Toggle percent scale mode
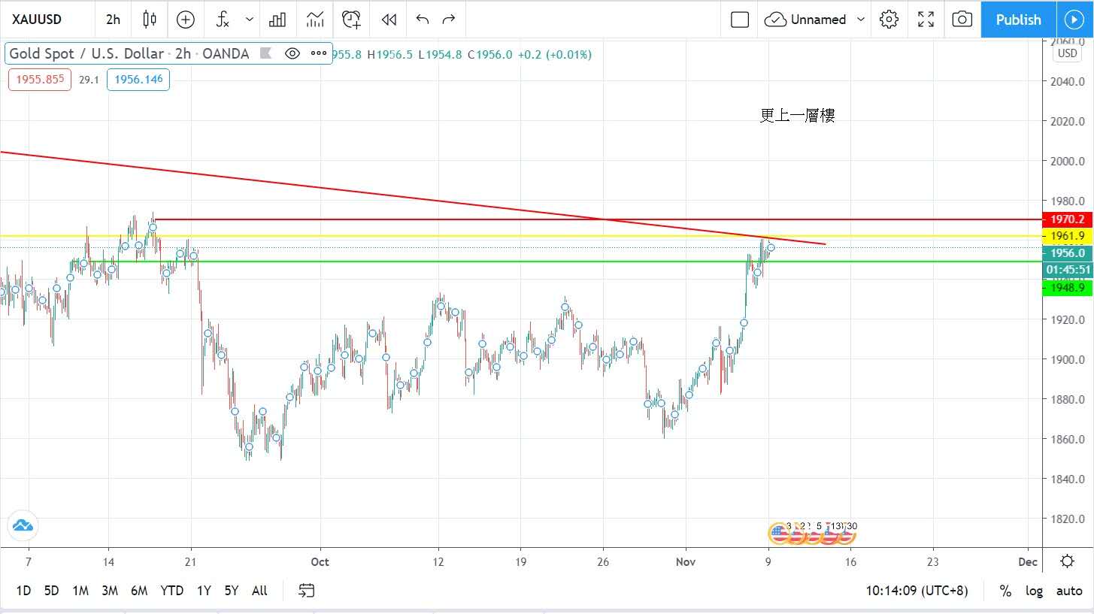 (1005, 591)
